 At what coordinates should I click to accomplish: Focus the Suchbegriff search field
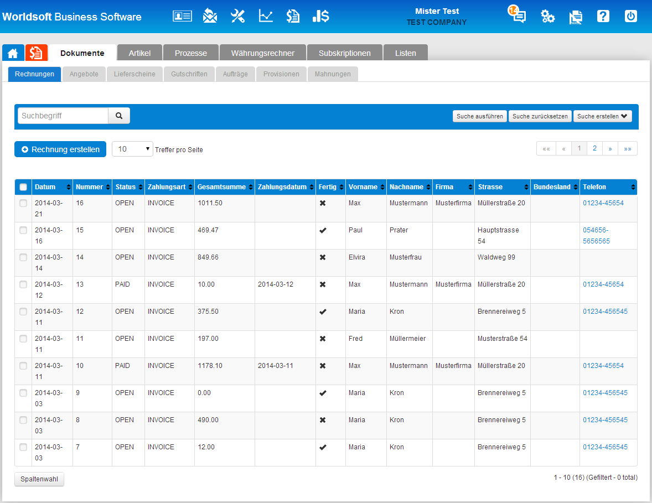[x=63, y=116]
